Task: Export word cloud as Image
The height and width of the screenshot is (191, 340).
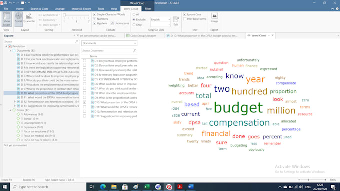Action: pos(214,18)
